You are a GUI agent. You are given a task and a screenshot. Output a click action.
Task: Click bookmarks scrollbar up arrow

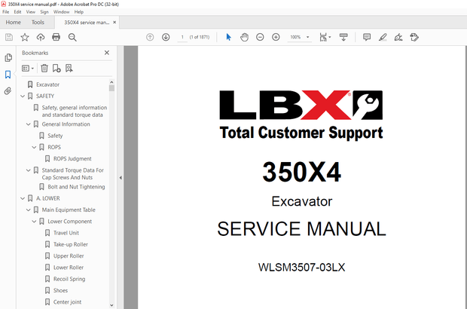point(111,82)
